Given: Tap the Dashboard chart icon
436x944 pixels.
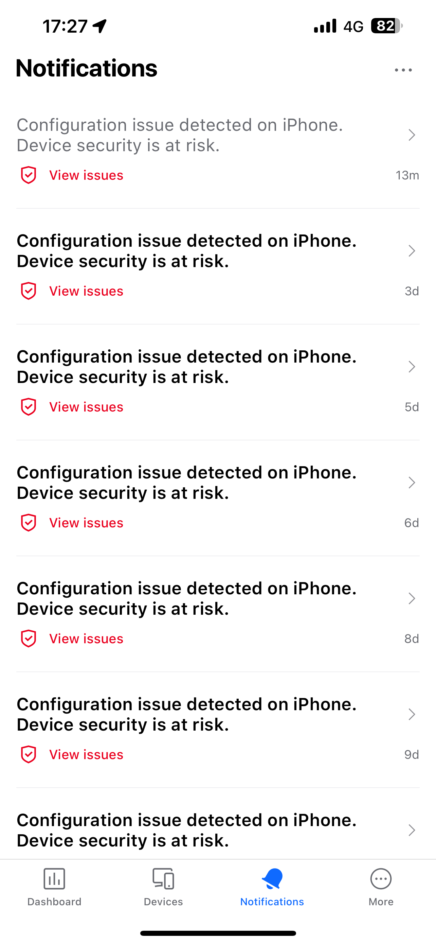Looking at the screenshot, I should [54, 878].
